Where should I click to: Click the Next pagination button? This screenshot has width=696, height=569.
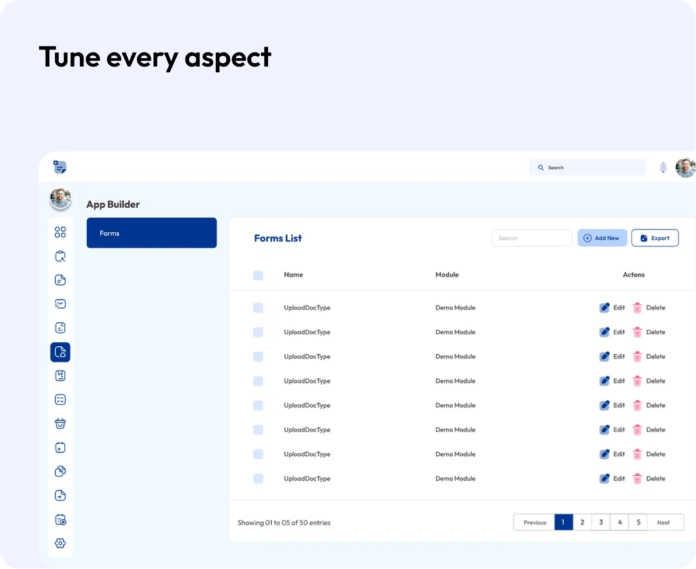663,522
